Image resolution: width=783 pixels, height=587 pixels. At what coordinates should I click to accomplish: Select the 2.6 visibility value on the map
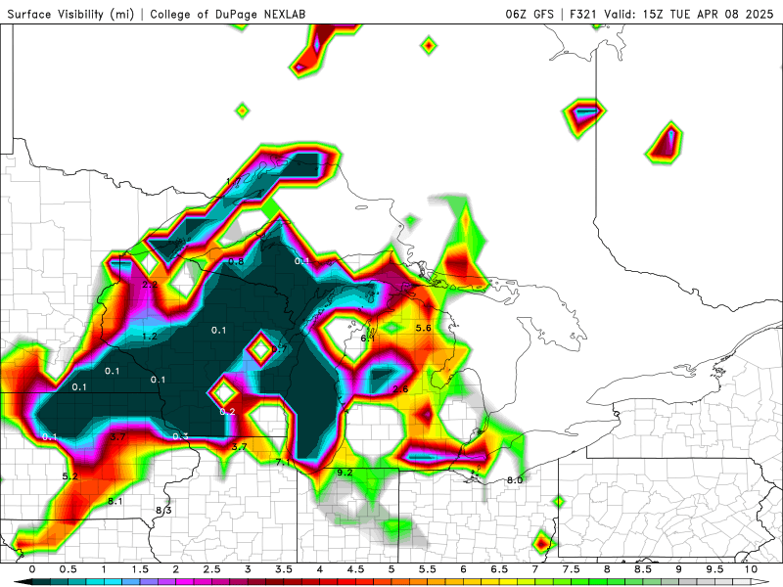pyautogui.click(x=400, y=389)
